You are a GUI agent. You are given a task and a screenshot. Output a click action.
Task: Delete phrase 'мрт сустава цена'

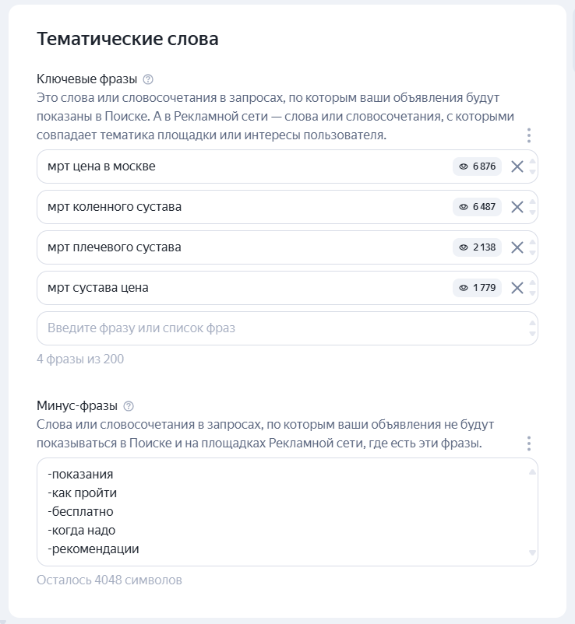tap(517, 288)
